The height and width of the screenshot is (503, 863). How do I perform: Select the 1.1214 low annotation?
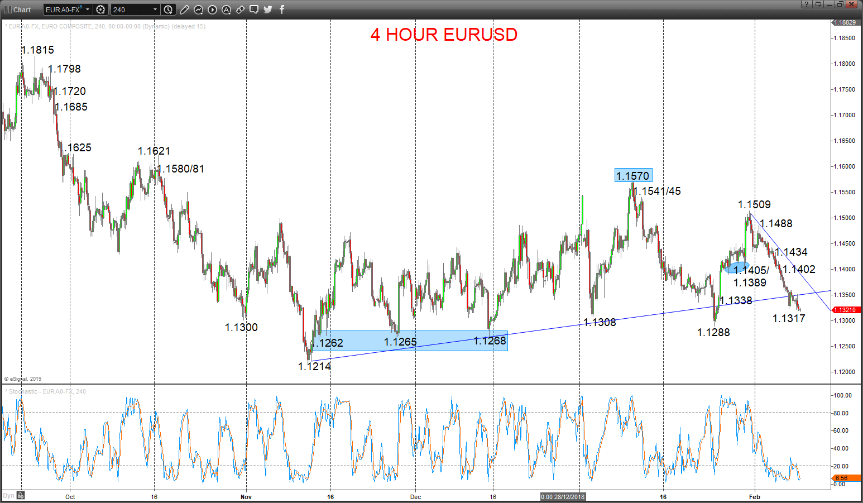[314, 366]
